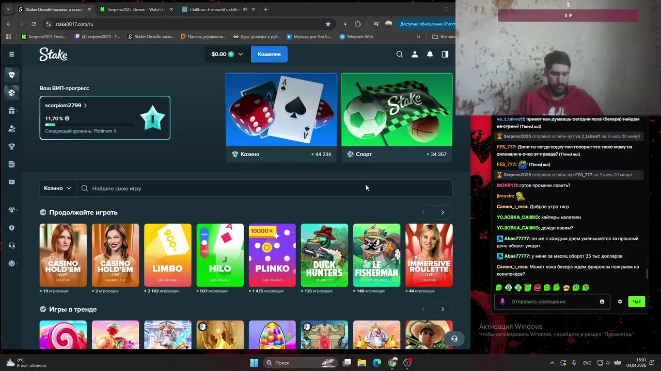Open the Plinko game thumbnail
The height and width of the screenshot is (371, 661).
coord(272,255)
